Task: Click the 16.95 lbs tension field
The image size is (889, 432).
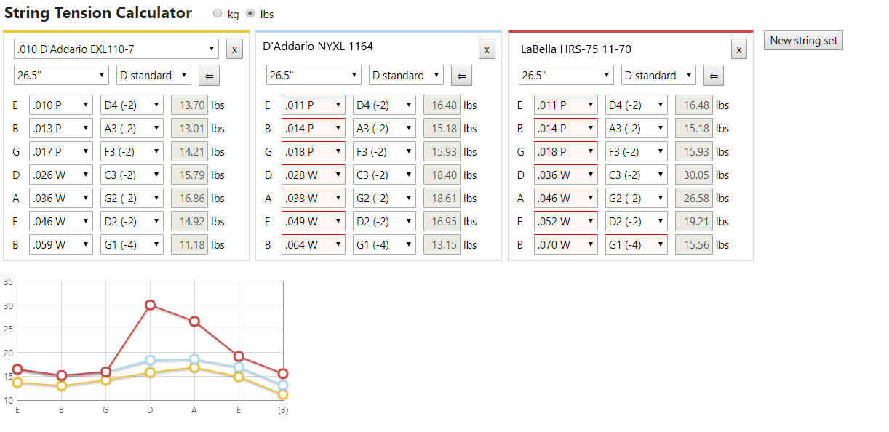Action: (x=442, y=221)
